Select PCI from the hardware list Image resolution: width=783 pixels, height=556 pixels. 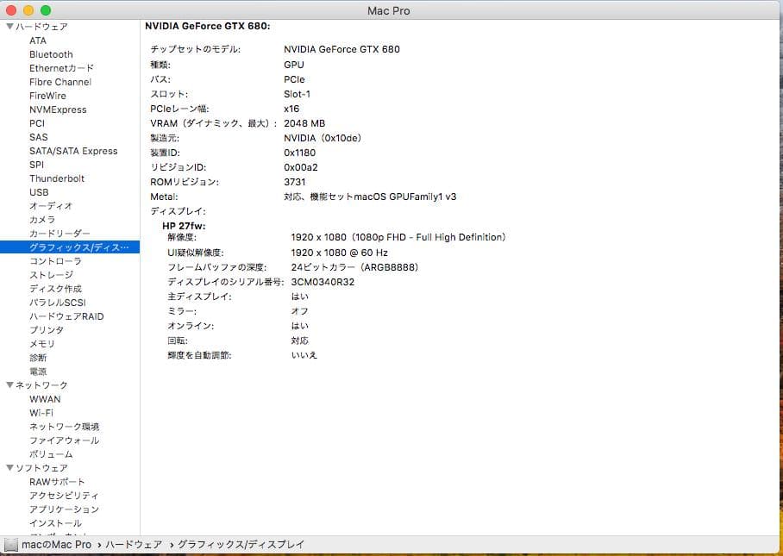click(36, 123)
